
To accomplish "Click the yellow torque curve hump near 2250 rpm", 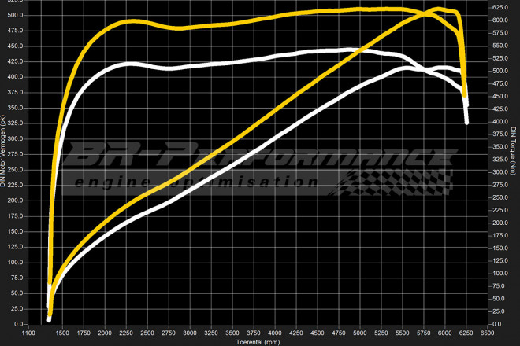I will coord(127,21).
